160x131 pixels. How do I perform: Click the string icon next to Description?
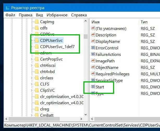click(93, 35)
